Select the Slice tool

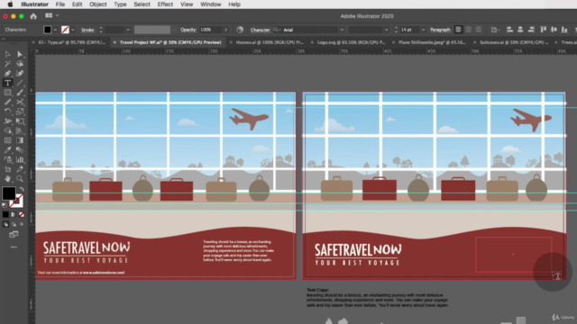[x=20, y=169]
